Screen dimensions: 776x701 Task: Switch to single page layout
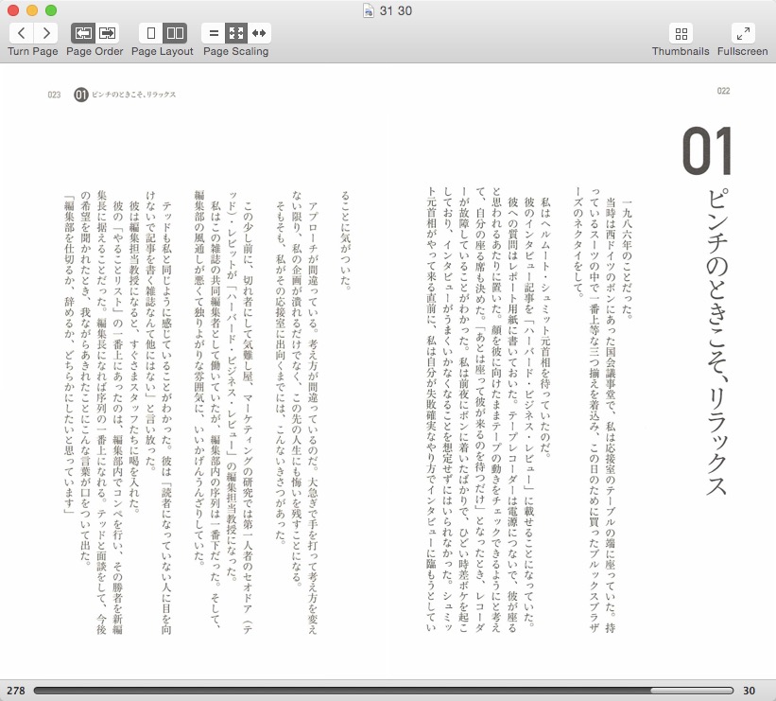point(151,32)
